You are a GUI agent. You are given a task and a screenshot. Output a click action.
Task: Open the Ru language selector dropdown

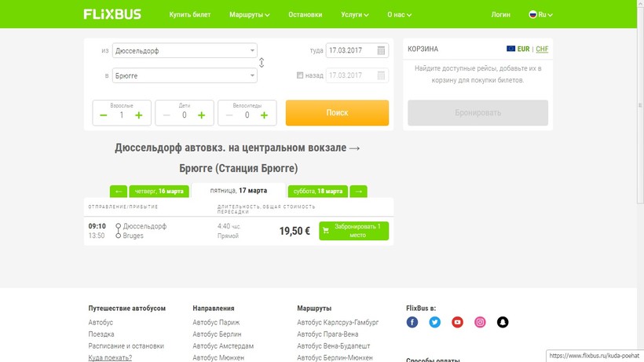(x=541, y=14)
